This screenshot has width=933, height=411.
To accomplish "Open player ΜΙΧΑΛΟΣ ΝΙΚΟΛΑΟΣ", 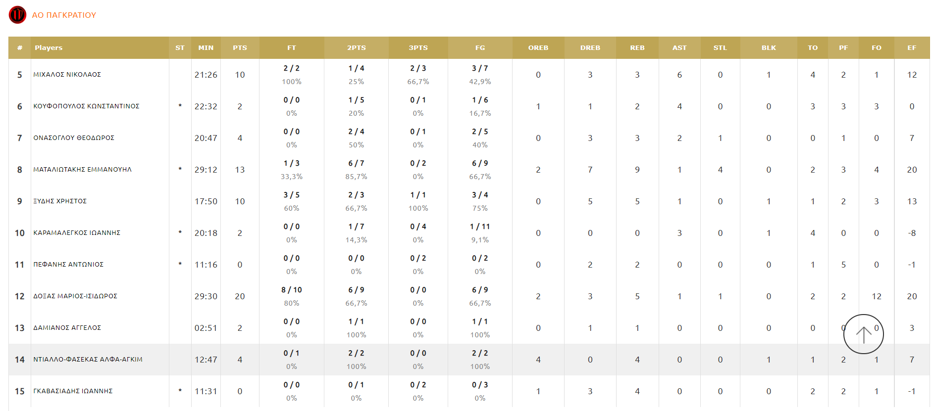I will 67,75.
